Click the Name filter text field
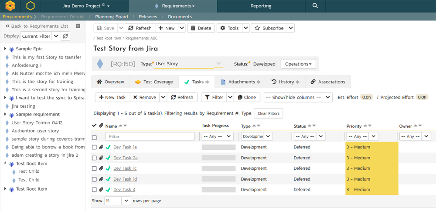This screenshot has height=211, width=436. [150, 137]
